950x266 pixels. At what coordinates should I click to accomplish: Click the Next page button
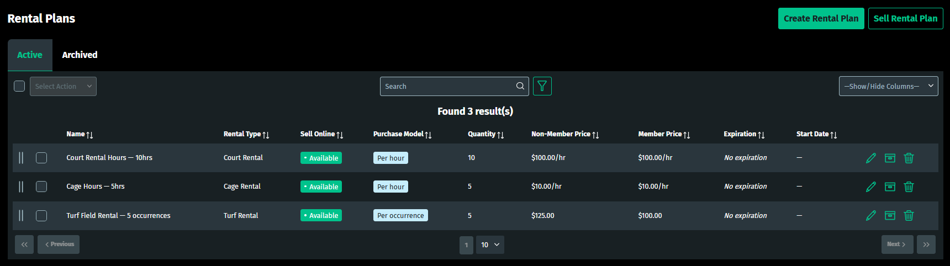tap(898, 244)
